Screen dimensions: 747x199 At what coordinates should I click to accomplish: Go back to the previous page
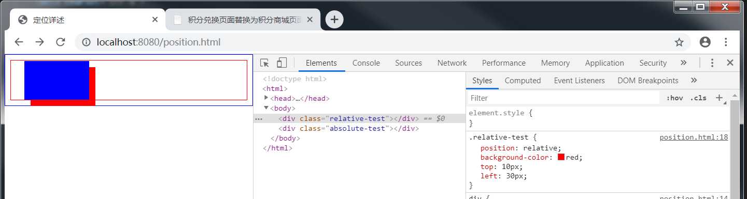point(19,42)
